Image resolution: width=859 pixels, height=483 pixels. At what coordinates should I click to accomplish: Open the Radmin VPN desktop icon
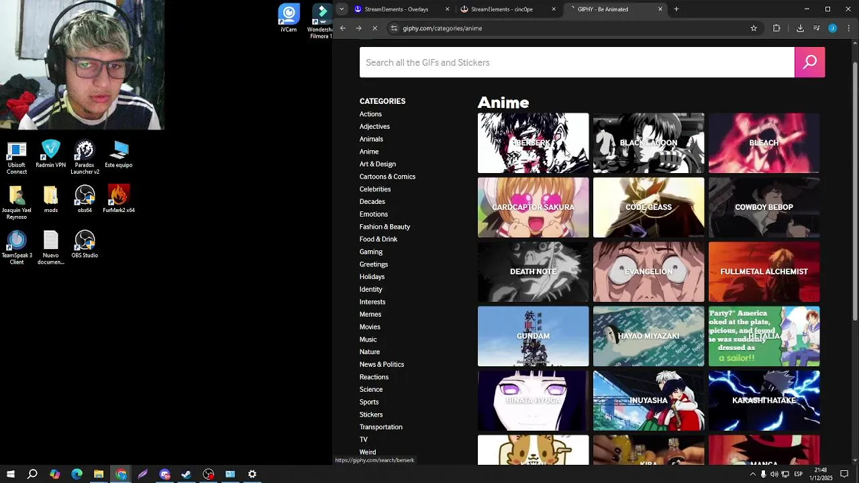tap(51, 154)
